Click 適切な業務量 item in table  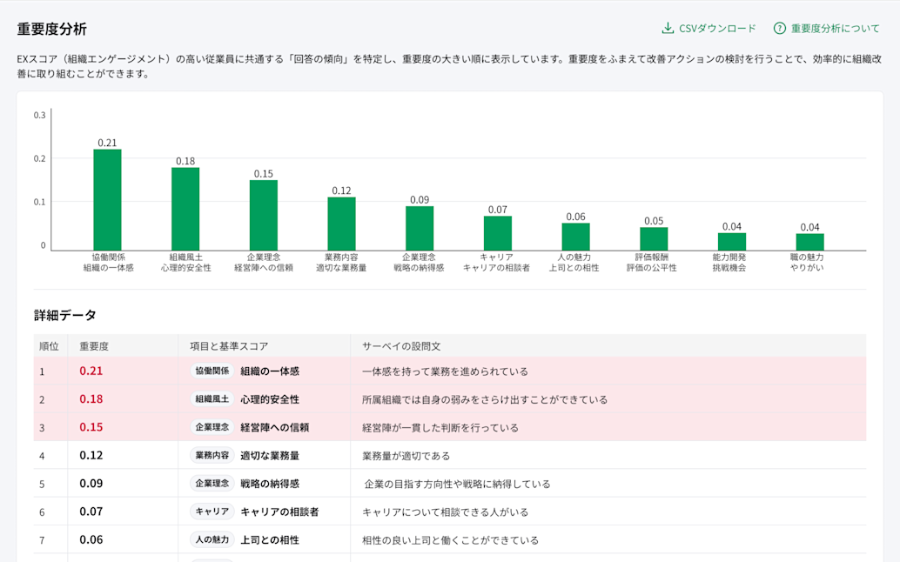coord(270,455)
